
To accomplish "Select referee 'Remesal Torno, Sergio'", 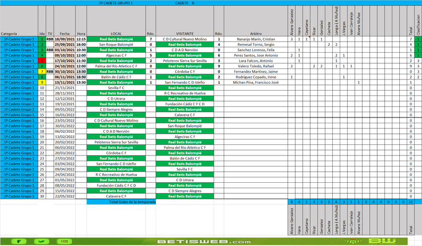I will point(256,44).
